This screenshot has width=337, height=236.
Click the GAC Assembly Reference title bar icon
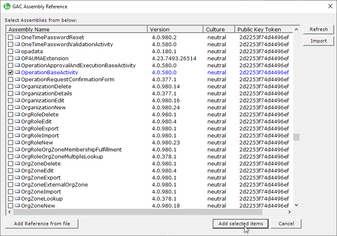tap(7, 7)
